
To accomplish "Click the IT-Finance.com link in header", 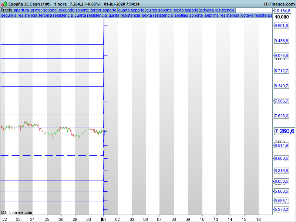I will click(279, 4).
